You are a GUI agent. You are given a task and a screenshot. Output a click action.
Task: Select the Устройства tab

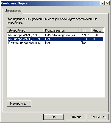pos(13,11)
